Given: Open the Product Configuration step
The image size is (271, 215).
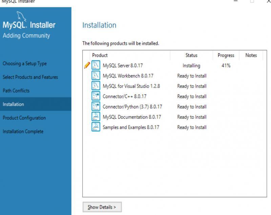Looking at the screenshot, I should pos(24,118).
